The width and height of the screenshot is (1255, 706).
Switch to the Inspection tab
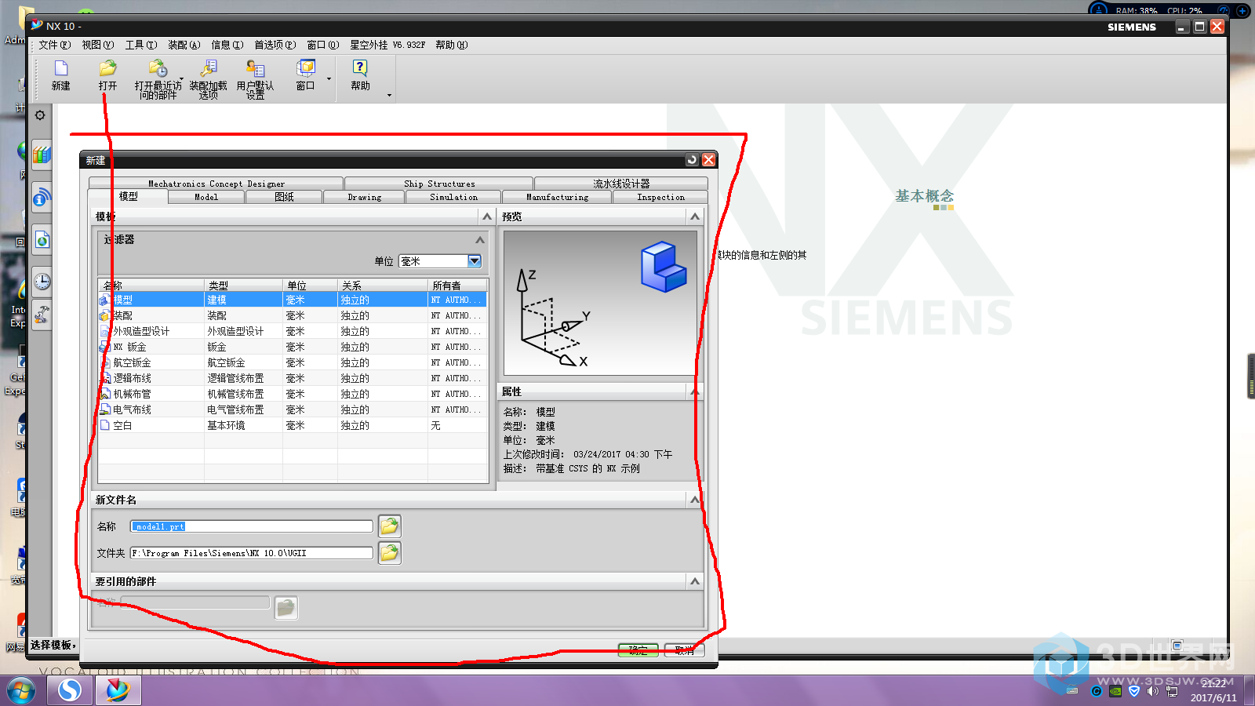click(x=660, y=197)
